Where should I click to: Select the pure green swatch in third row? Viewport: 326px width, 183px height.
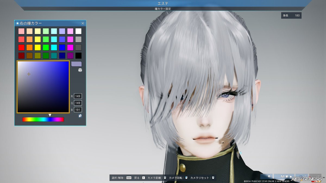point(46,47)
